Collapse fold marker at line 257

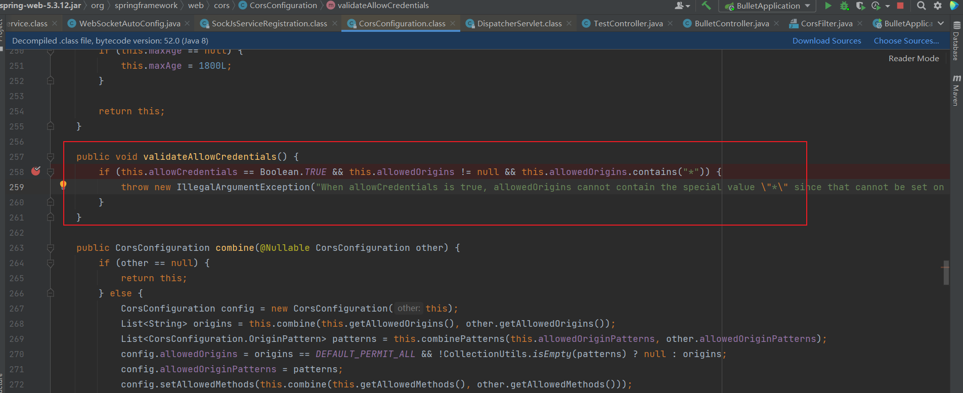pos(51,157)
